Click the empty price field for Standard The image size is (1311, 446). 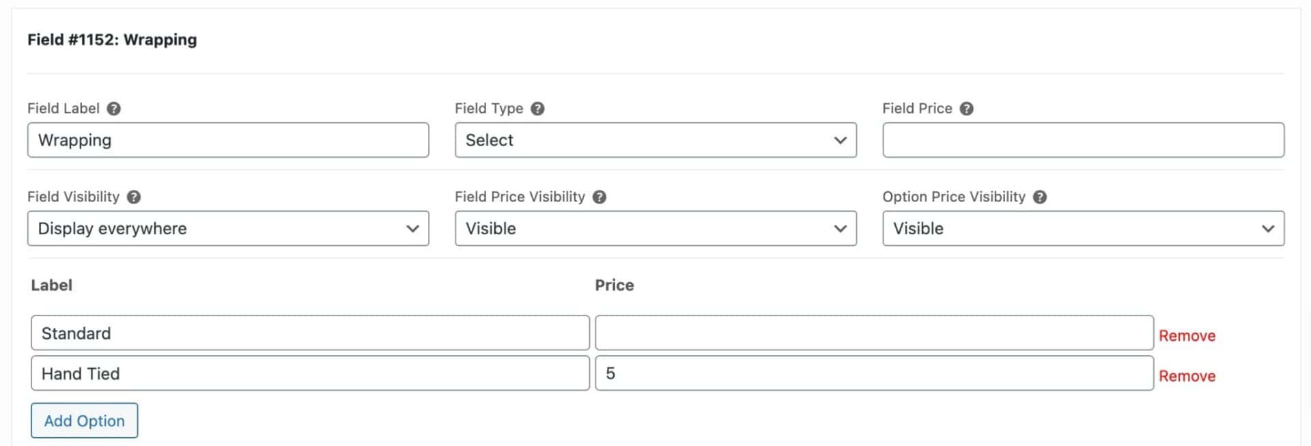point(874,333)
